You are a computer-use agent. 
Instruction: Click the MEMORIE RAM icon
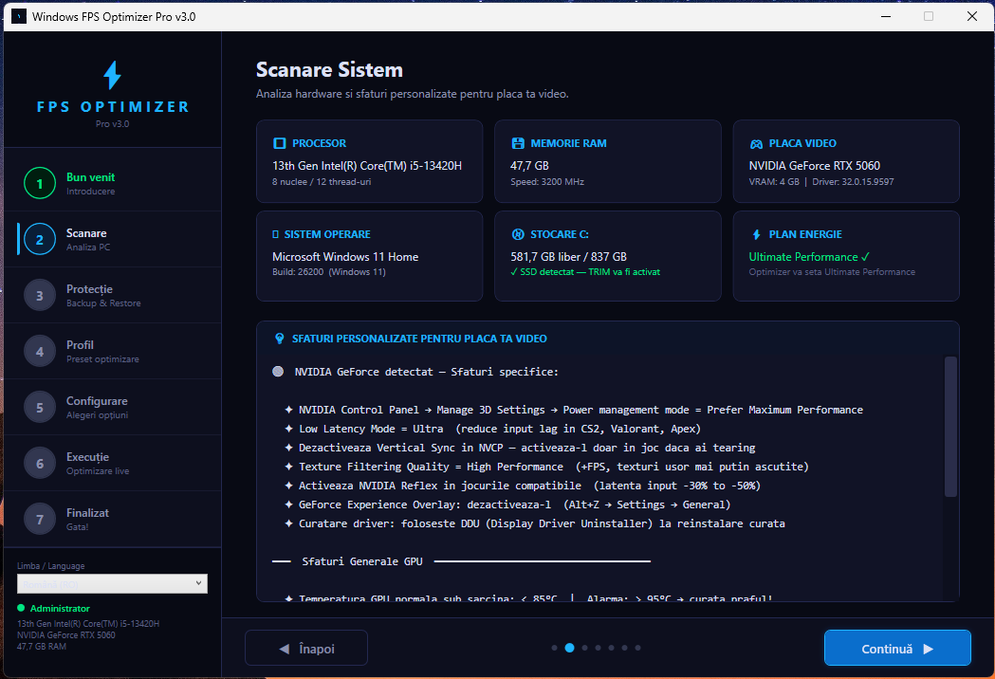point(518,143)
